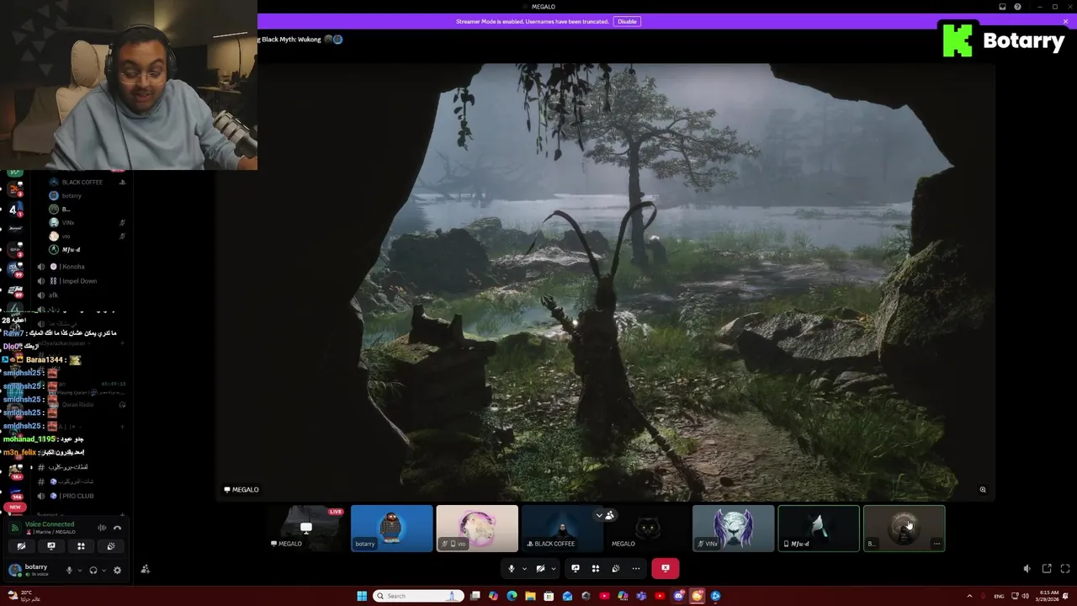Open soundboard icon in call control bar
The height and width of the screenshot is (606, 1077).
(x=616, y=568)
